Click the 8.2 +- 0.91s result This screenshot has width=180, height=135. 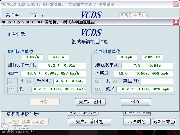(62, 66)
